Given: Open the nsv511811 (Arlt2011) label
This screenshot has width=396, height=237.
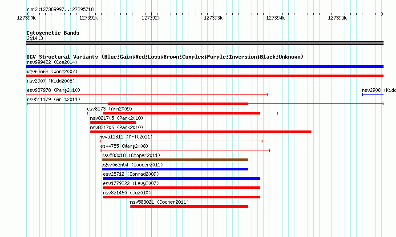Looking at the screenshot, I should [126, 137].
